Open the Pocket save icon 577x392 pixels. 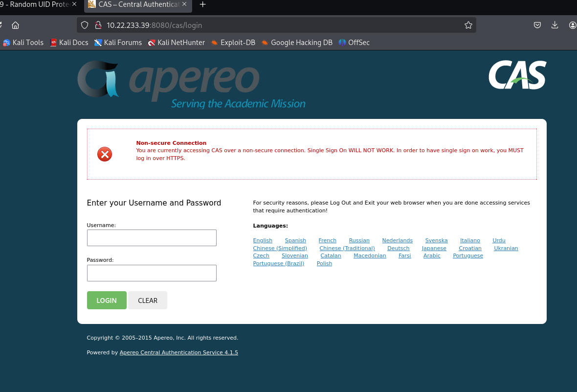coord(537,25)
